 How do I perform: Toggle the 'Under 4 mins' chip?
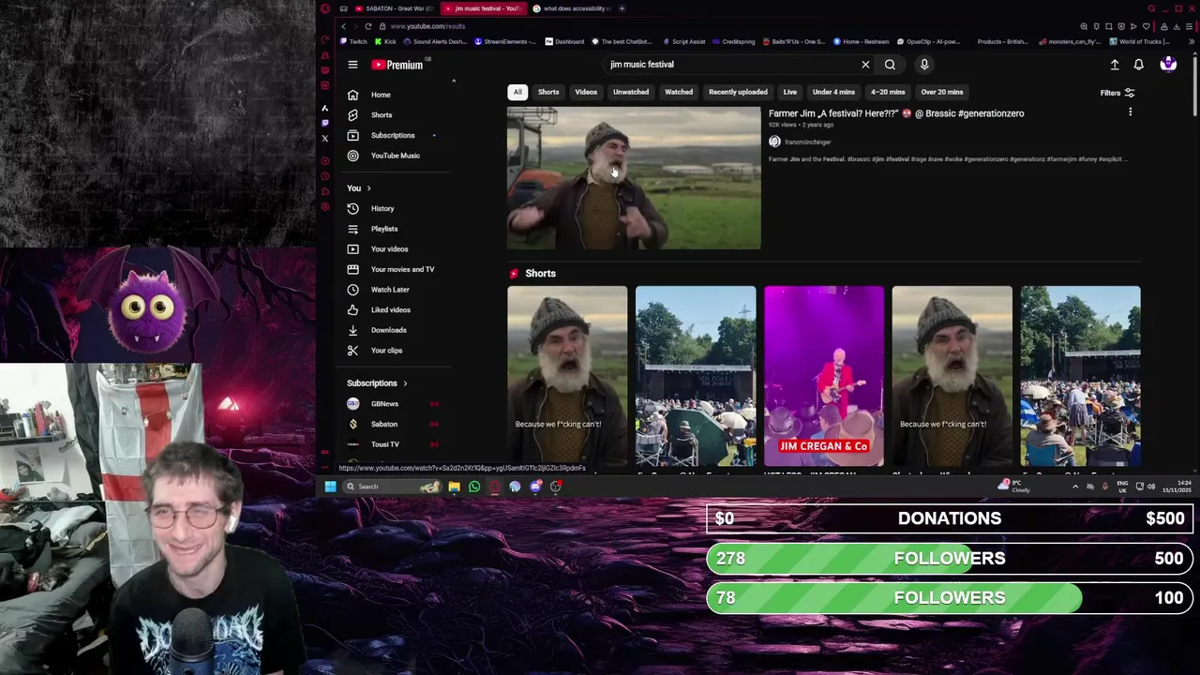[x=833, y=92]
